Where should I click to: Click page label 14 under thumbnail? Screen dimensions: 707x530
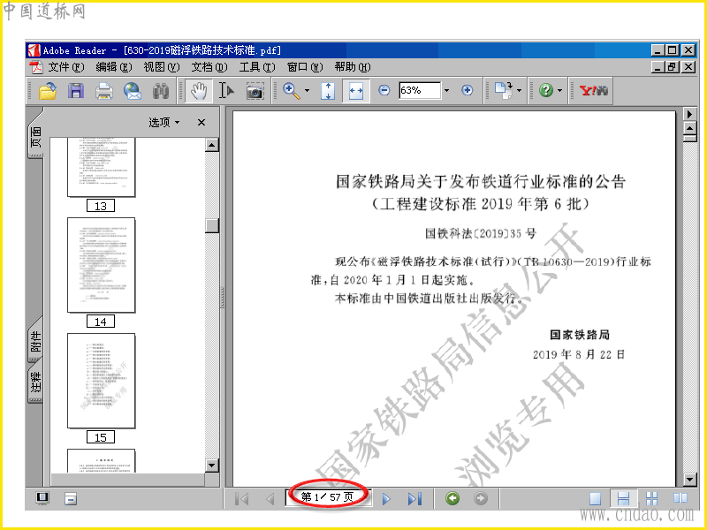click(101, 322)
